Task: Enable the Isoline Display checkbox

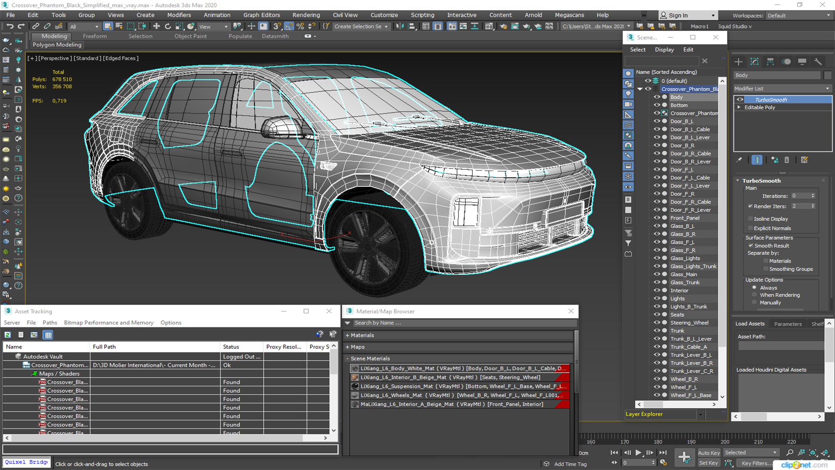Action: click(x=750, y=219)
